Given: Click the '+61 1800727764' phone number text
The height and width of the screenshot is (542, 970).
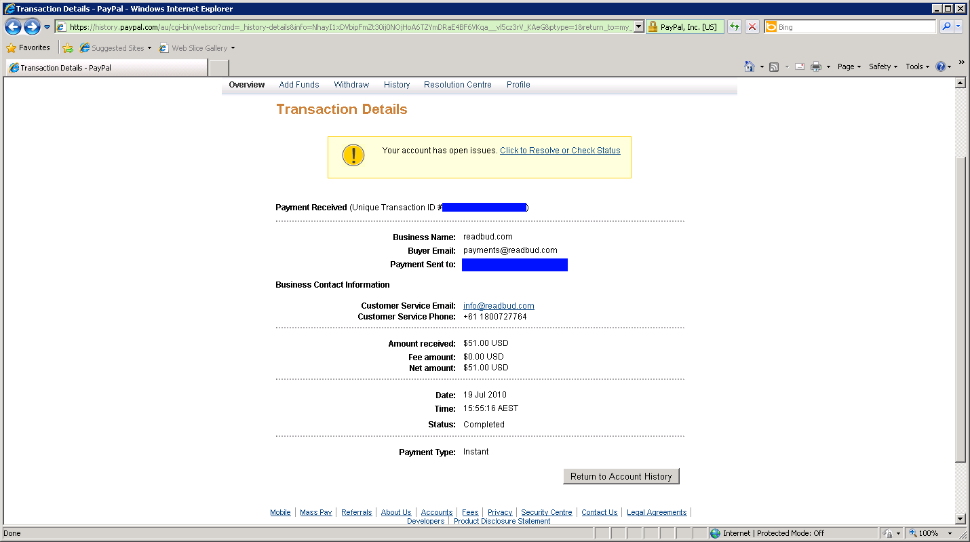Looking at the screenshot, I should 495,317.
